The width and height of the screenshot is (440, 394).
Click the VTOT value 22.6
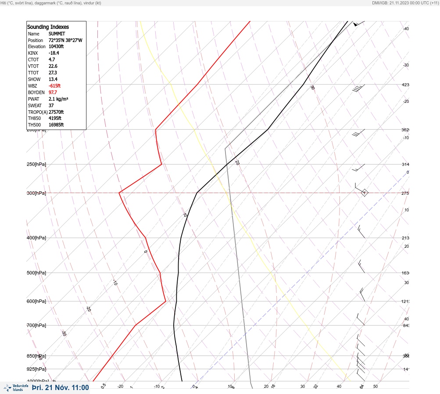point(53,66)
